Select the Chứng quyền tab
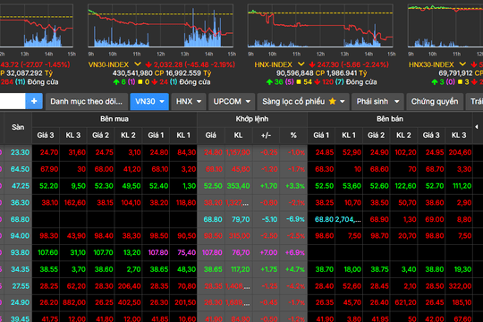 (435, 101)
